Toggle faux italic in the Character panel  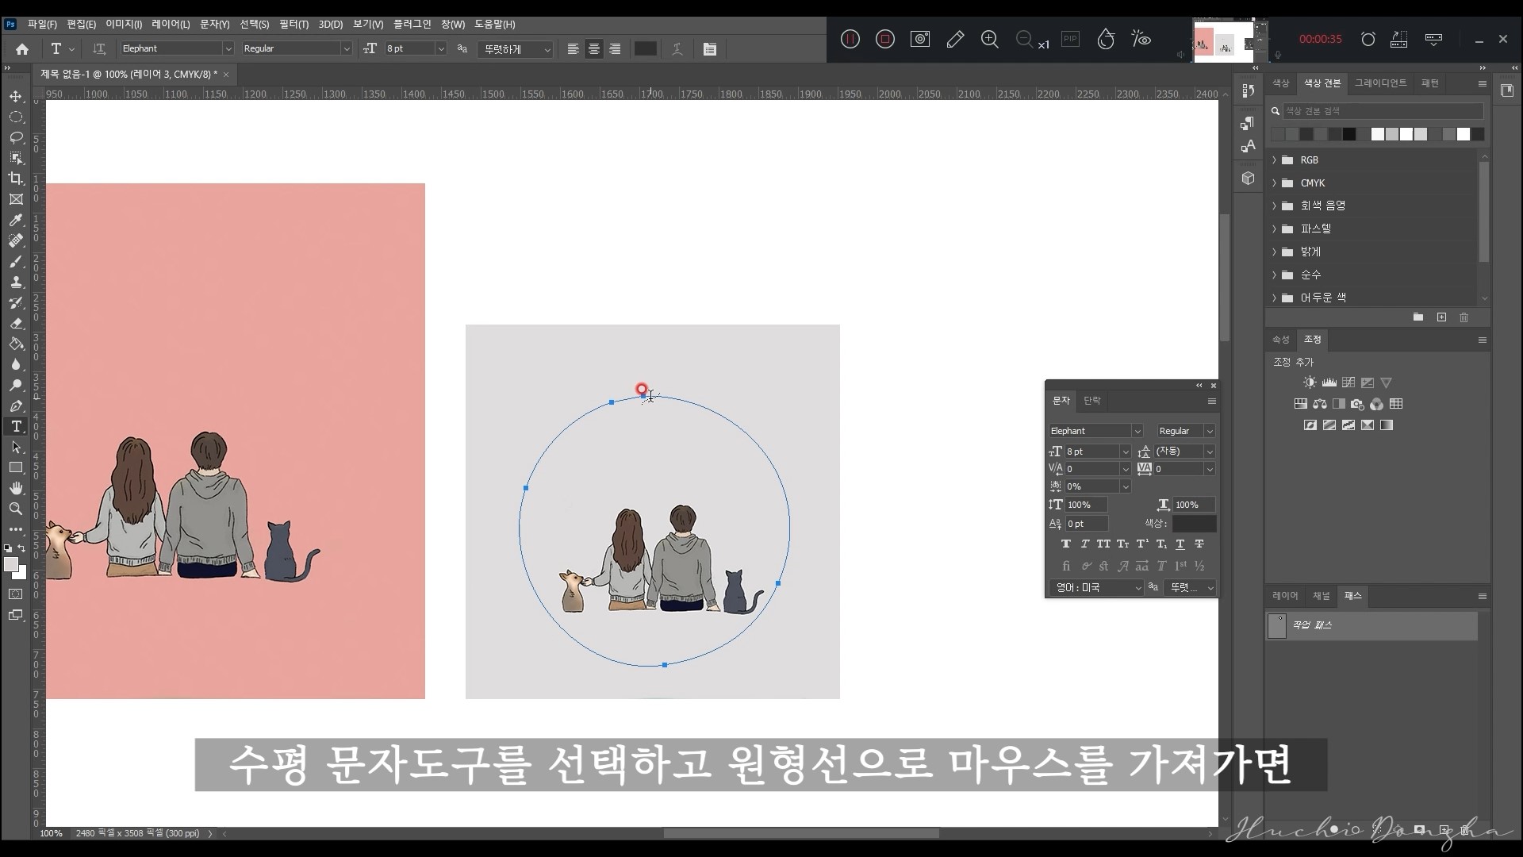click(x=1084, y=544)
